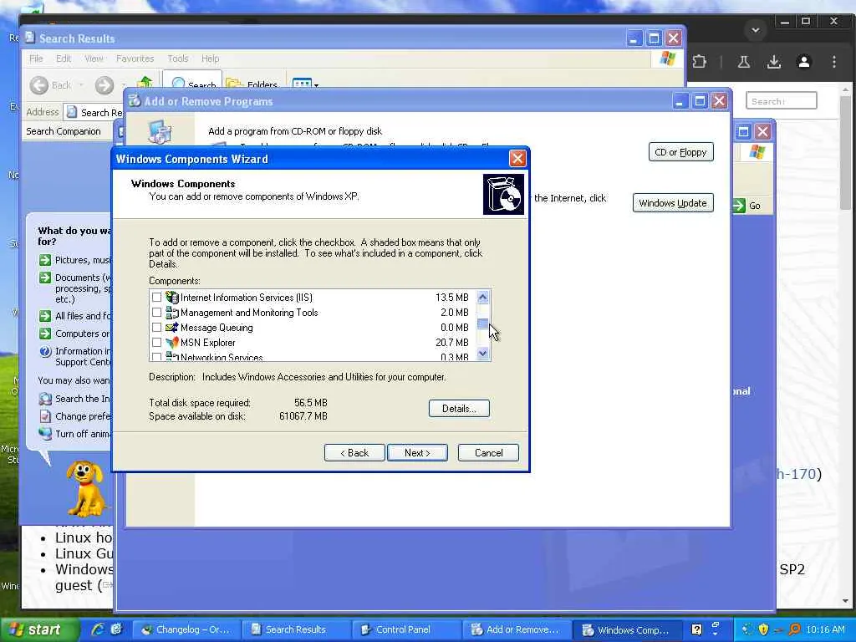
Task: Select the Management and Monitoring Tools icon
Action: click(172, 313)
